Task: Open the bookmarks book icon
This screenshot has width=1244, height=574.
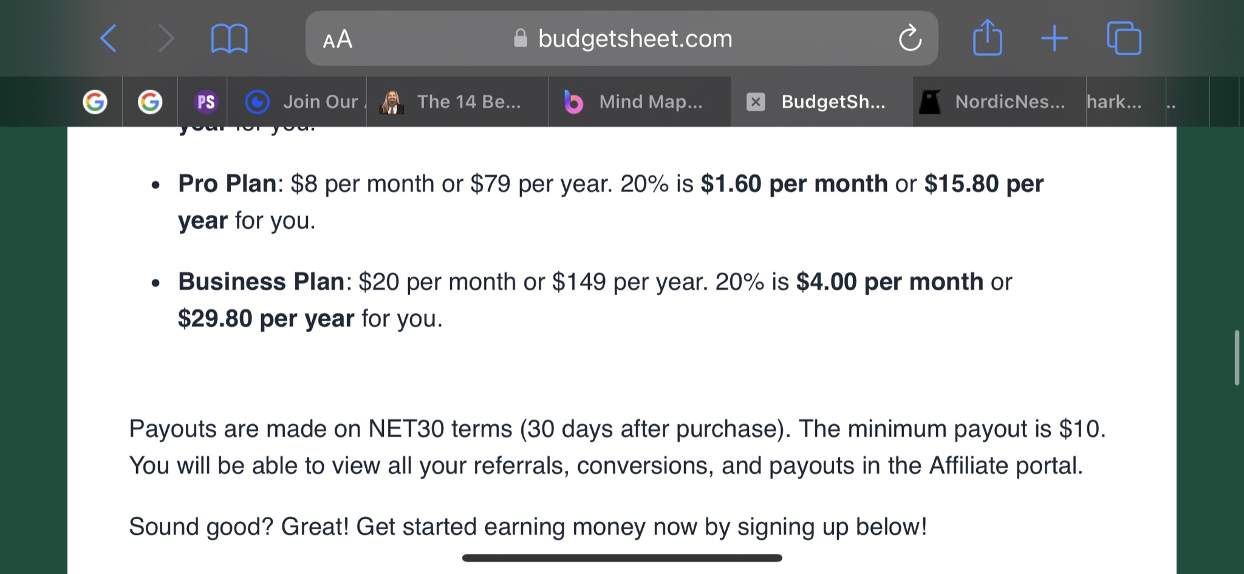Action: pyautogui.click(x=229, y=39)
